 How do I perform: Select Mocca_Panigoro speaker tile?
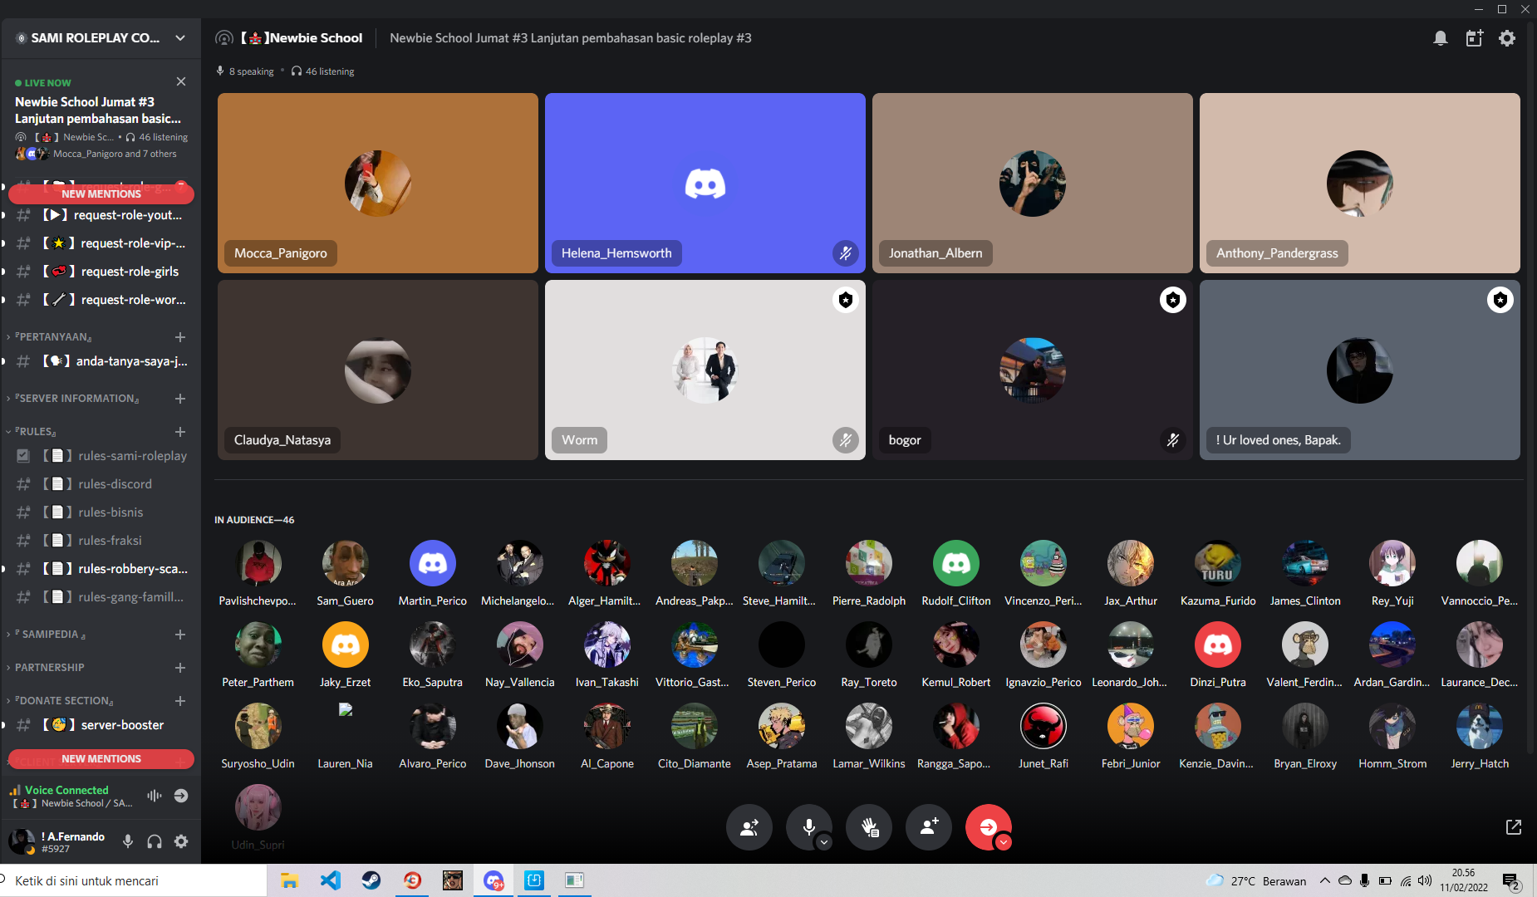point(378,183)
